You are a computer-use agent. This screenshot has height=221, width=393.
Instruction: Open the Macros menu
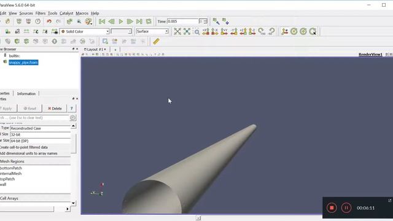(82, 14)
